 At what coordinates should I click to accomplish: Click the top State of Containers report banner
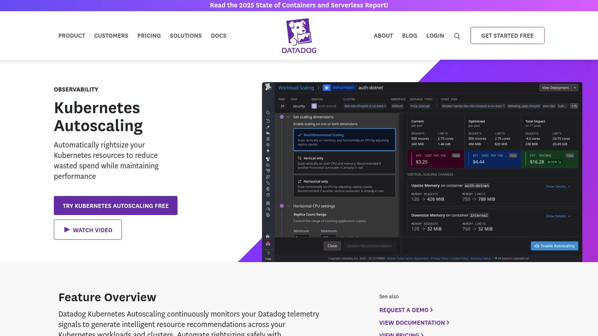coord(299,5)
